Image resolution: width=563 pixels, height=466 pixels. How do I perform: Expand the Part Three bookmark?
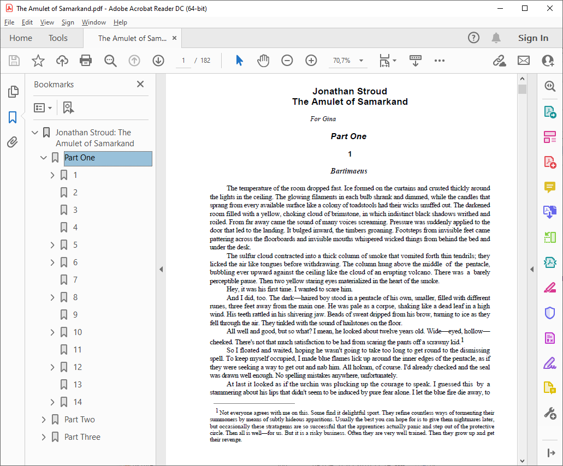44,437
